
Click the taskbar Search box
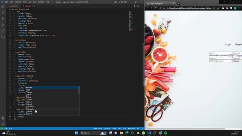(93, 133)
